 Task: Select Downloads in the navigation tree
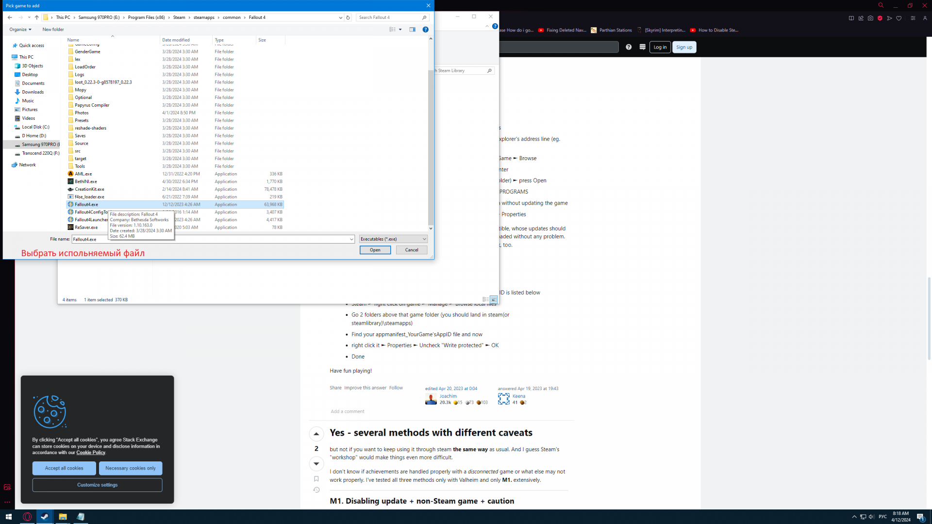coord(33,92)
